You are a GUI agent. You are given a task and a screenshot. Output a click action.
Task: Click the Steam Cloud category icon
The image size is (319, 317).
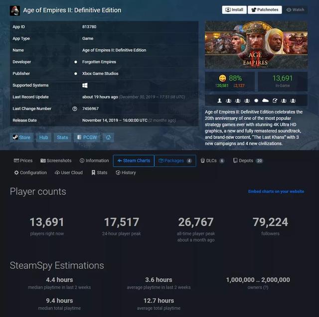coord(265,101)
